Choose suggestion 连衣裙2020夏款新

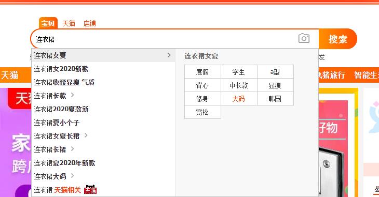point(103,109)
